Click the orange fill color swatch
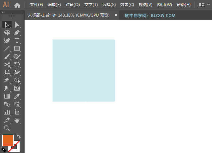The width and height of the screenshot is (212, 153). click(8, 140)
